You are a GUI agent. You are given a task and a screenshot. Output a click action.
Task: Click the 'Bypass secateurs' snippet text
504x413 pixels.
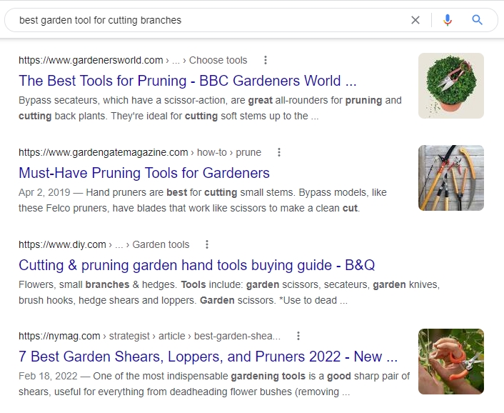click(x=210, y=108)
